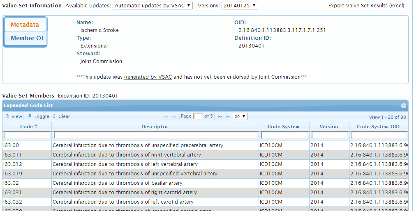Screen dimensions: 414x211
Task: Open the Versions dropdown
Action: [239, 5]
